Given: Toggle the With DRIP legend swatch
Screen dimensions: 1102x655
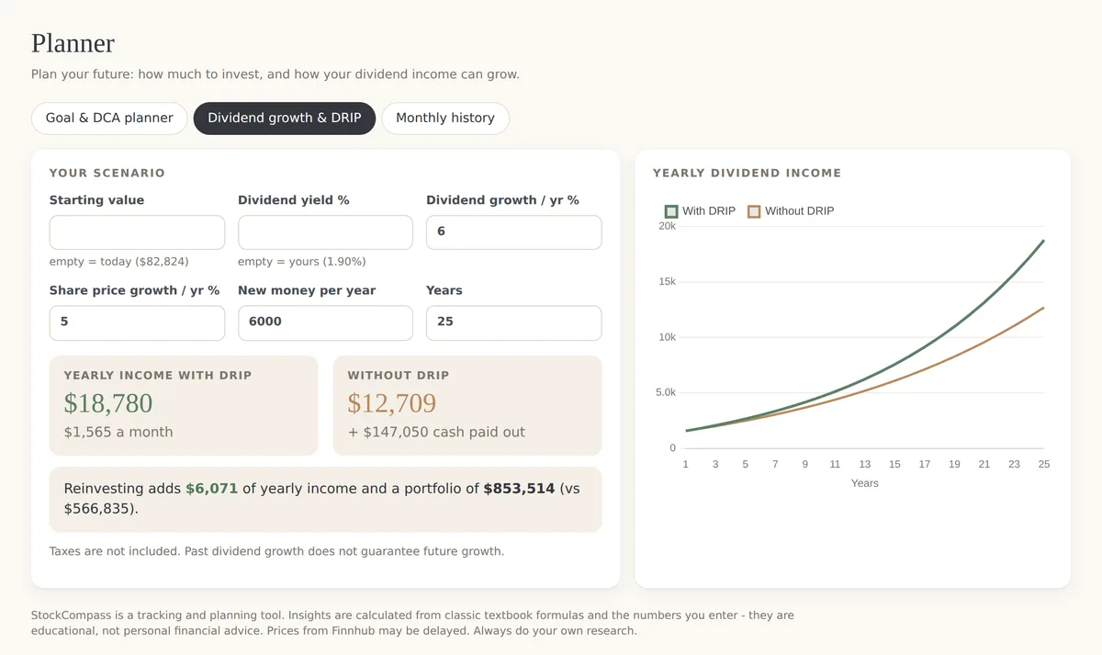Looking at the screenshot, I should (x=671, y=211).
